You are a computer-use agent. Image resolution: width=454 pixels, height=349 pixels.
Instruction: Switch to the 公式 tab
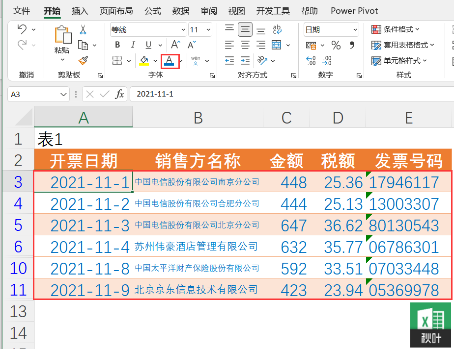click(x=153, y=11)
